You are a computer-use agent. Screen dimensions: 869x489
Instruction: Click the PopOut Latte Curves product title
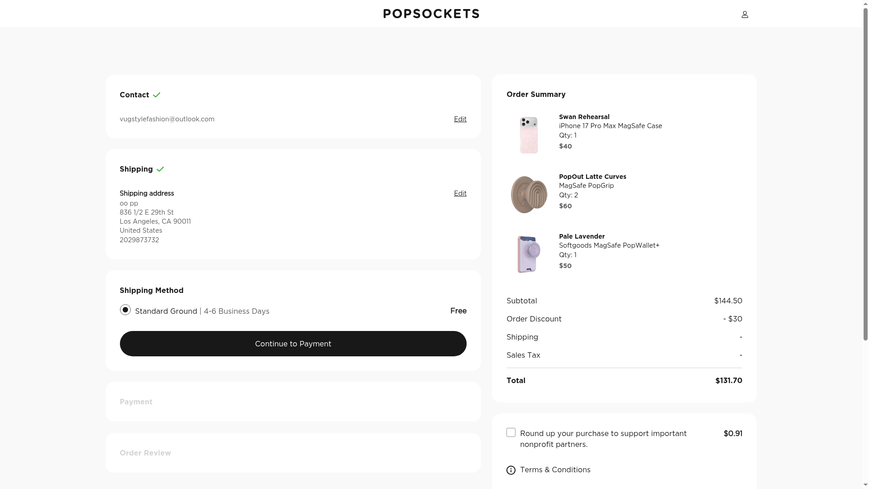pos(592,177)
